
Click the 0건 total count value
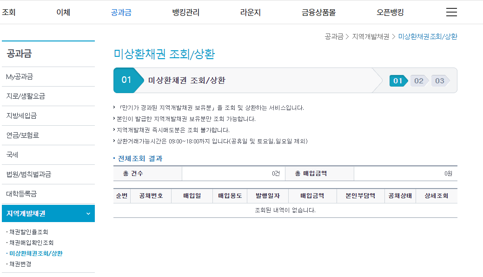276,174
